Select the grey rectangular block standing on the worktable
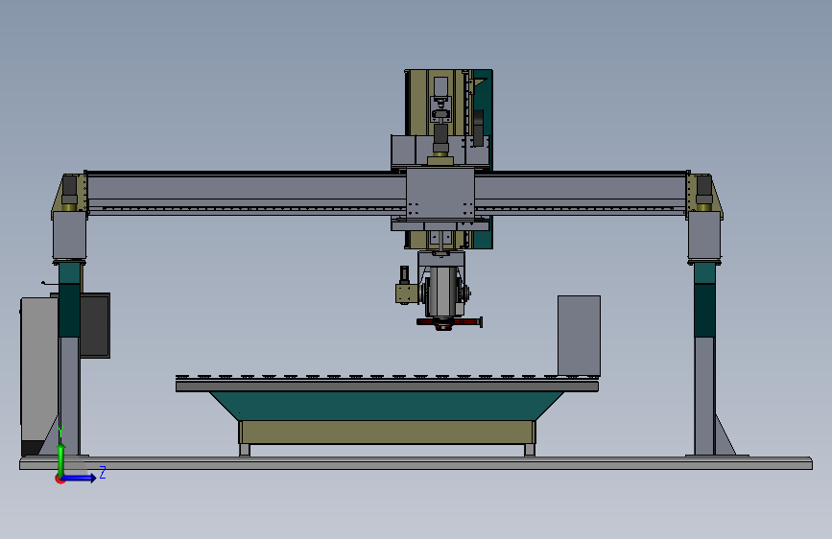This screenshot has height=539, width=832. (579, 336)
